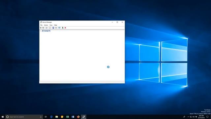The image size is (211, 119).
Task: Open the Action Center notification icon
Action: (x=207, y=117)
